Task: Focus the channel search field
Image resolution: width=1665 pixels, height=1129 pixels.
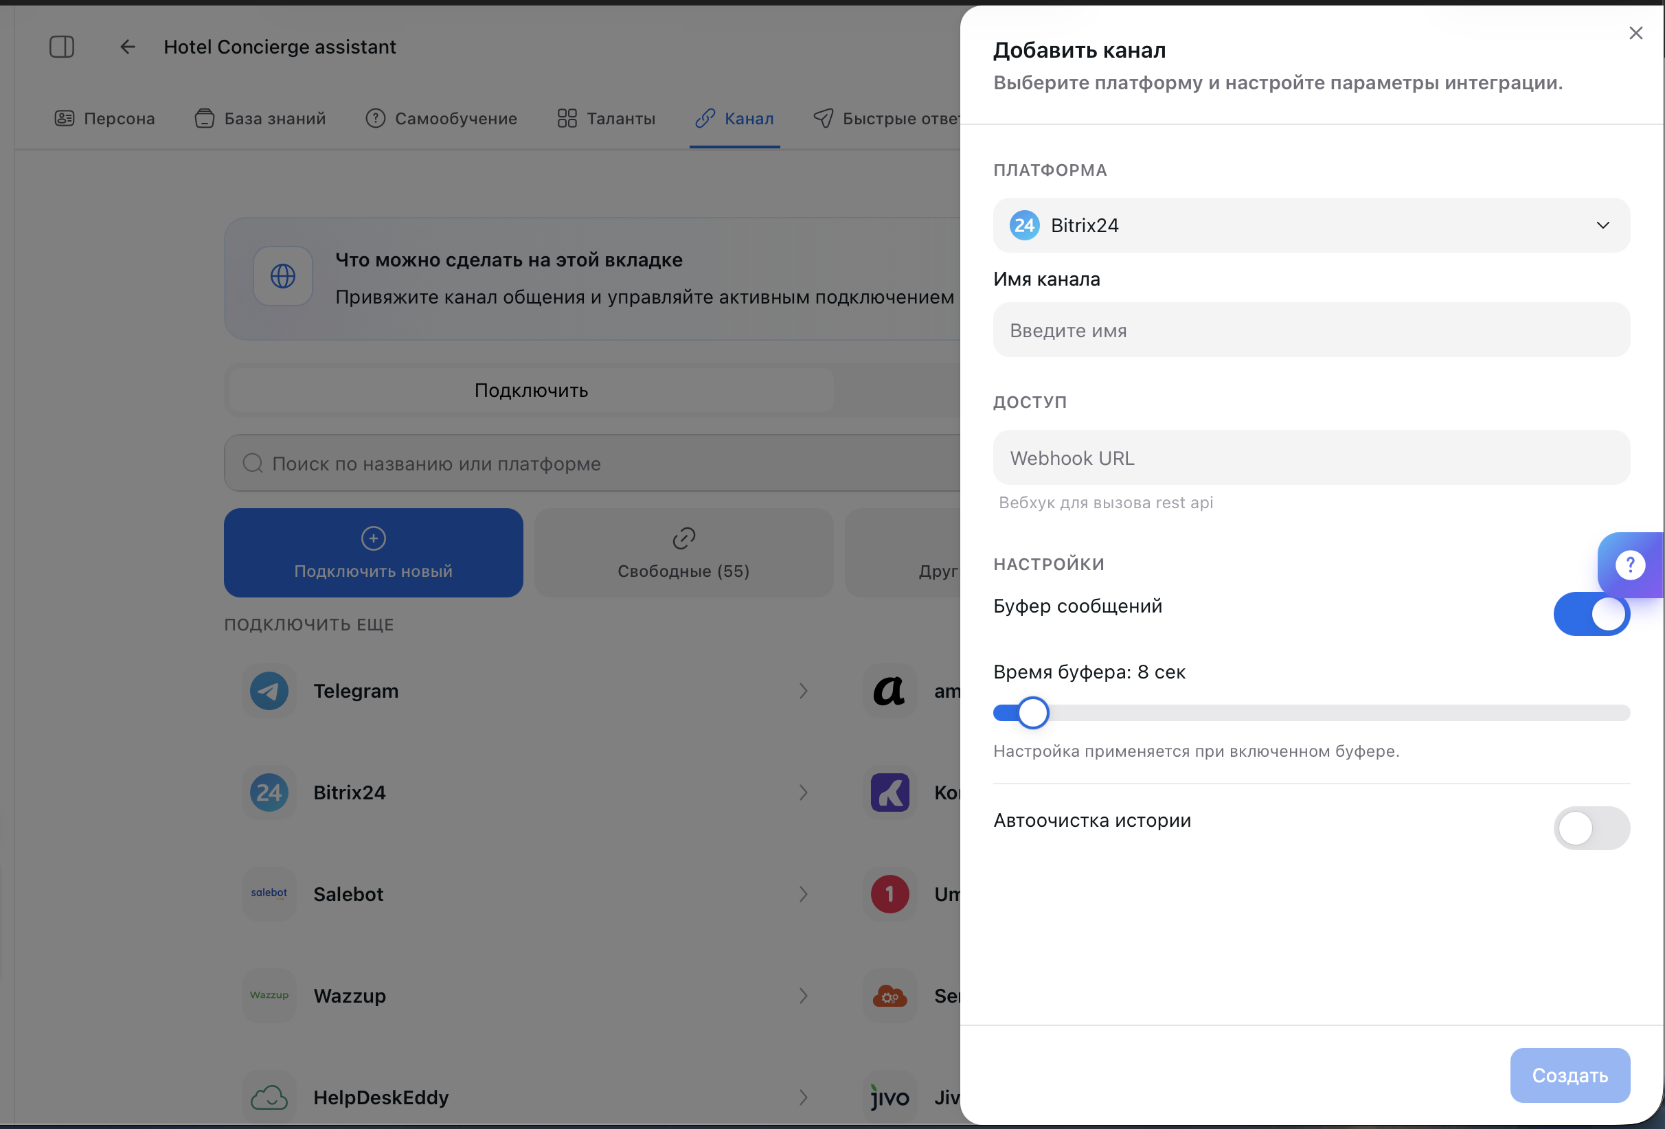Action: pos(592,464)
